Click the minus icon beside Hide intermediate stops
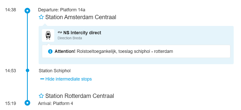 (42, 79)
